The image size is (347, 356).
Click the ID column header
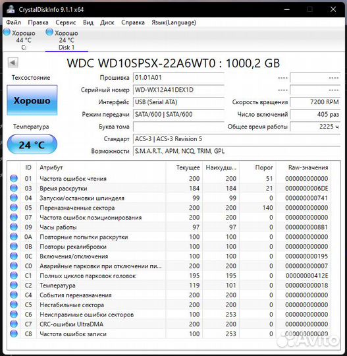click(28, 167)
